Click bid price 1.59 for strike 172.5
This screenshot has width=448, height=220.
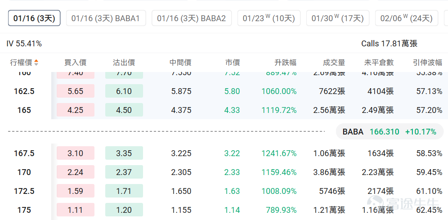(x=76, y=191)
